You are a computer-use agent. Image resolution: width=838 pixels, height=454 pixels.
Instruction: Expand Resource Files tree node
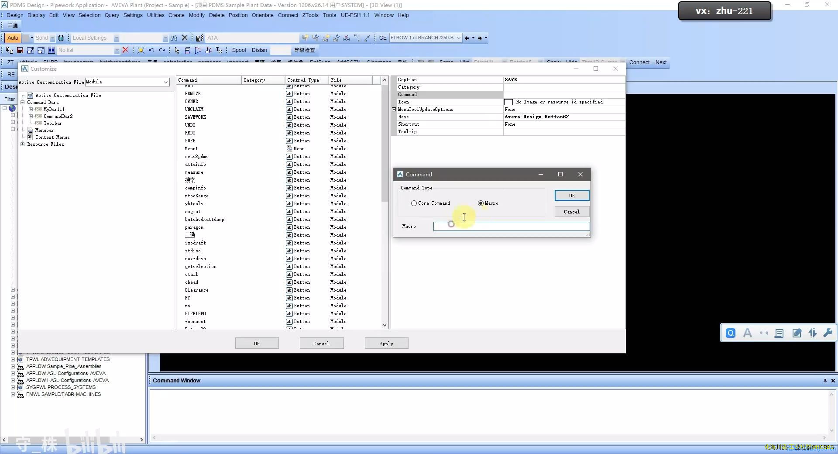pyautogui.click(x=23, y=144)
